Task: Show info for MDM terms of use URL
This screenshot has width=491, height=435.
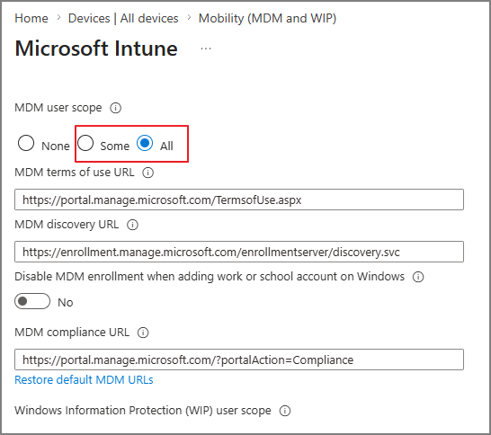Action: pyautogui.click(x=147, y=173)
